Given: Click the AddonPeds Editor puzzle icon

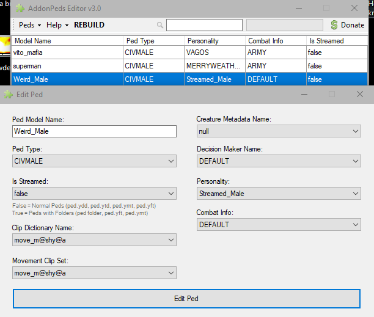Looking at the screenshot, I should 20,9.
